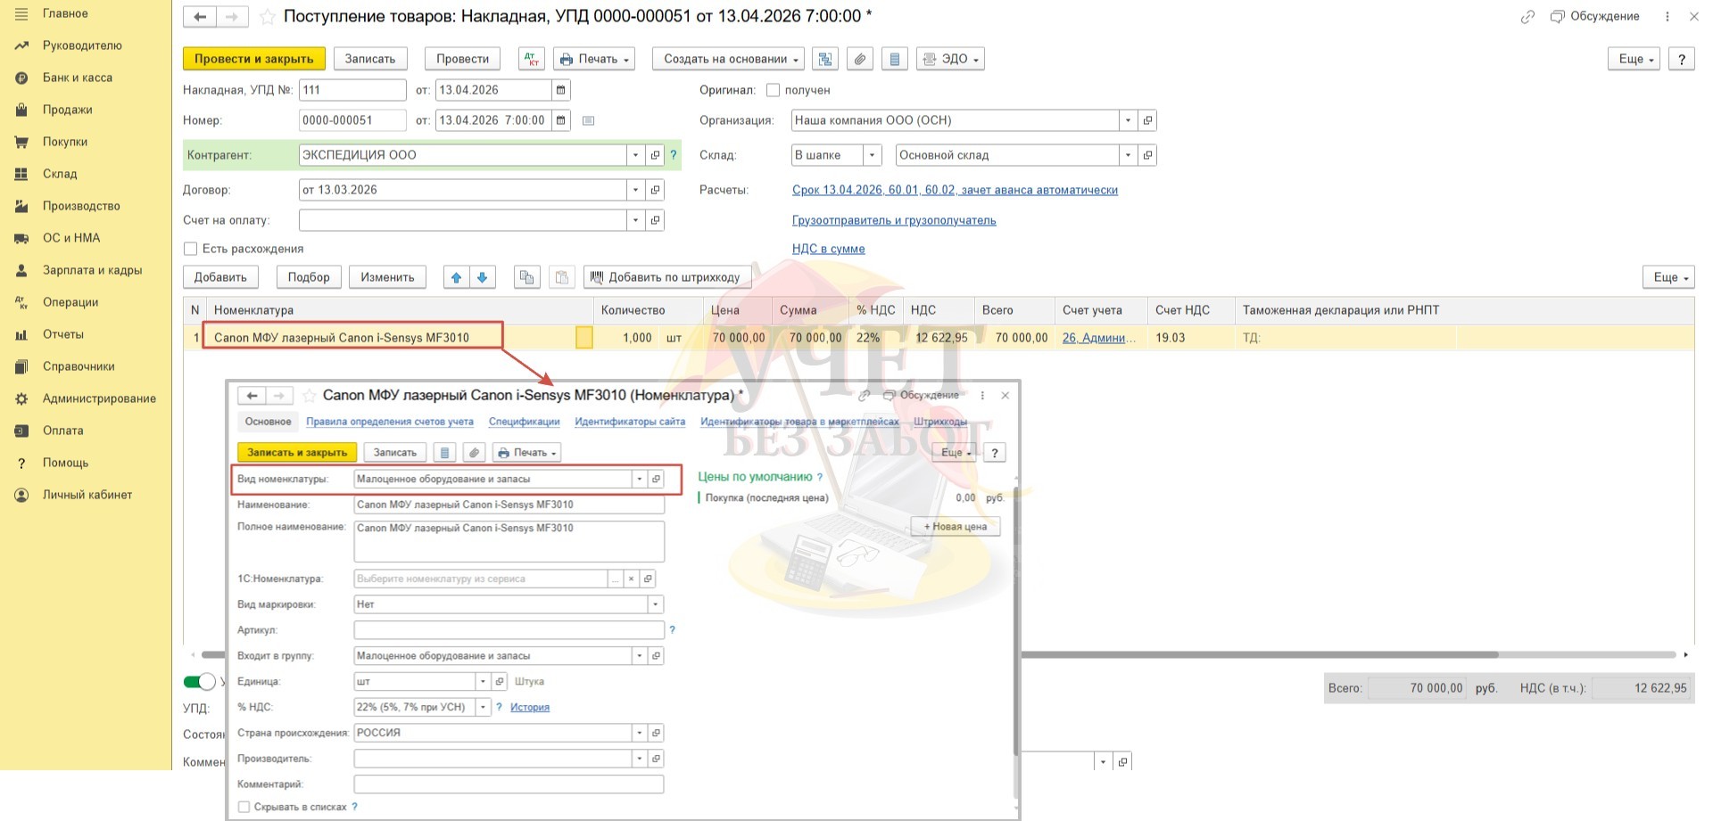Open the Склад section in sidebar
Viewport: 1713px width, 821px height.
(x=60, y=174)
